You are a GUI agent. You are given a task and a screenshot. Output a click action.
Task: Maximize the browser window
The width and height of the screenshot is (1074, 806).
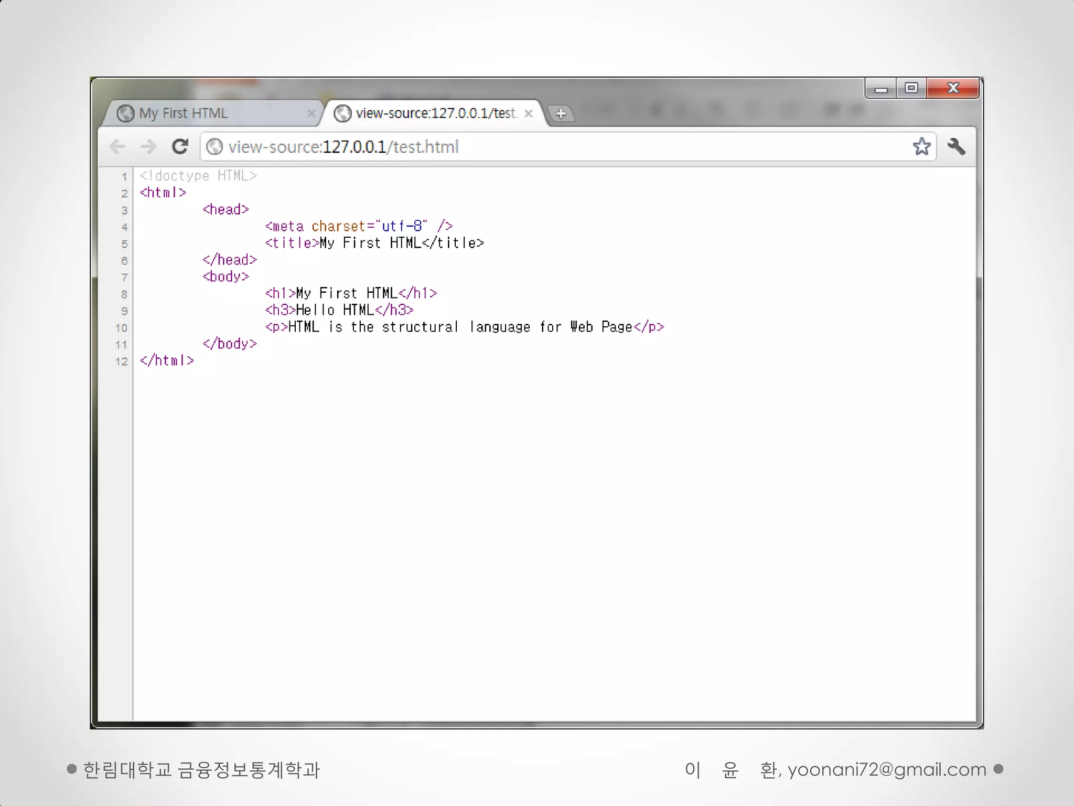tap(911, 88)
